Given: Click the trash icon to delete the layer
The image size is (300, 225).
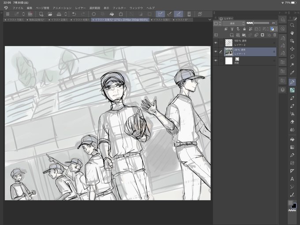Looking at the screenshot, I should click(x=275, y=35).
